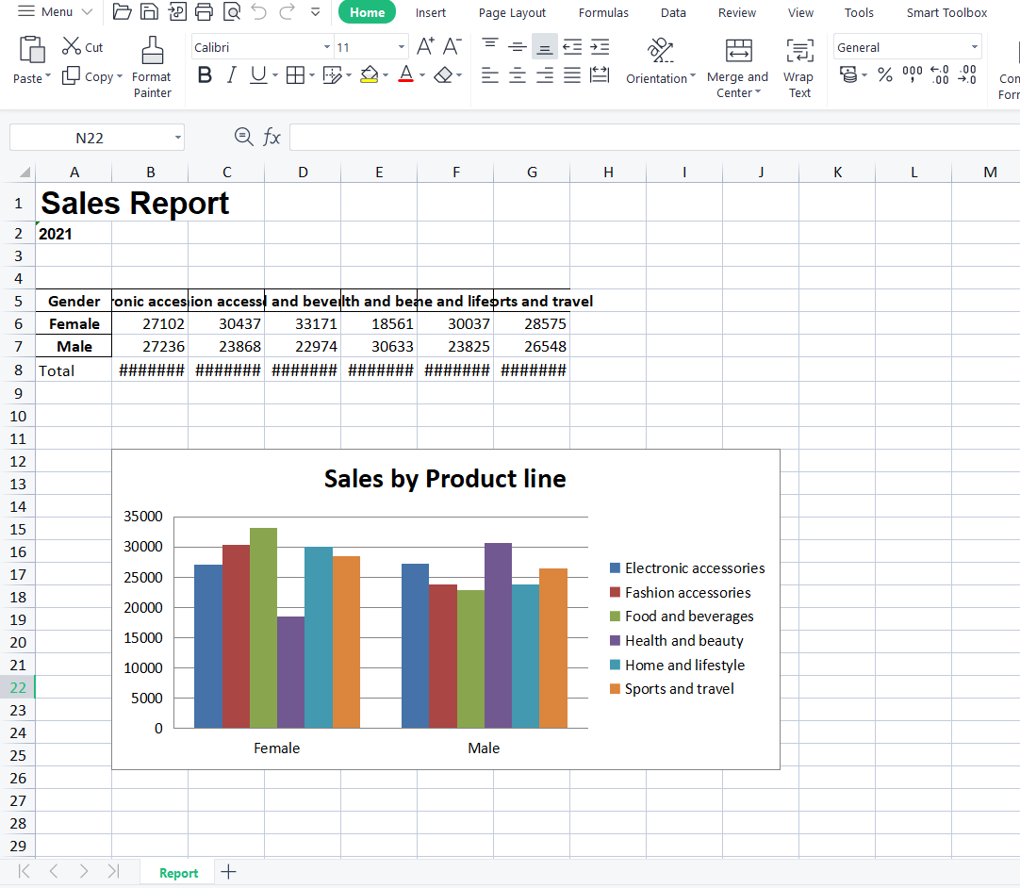Toggle Top Align
The width and height of the screenshot is (1020, 888).
pyautogui.click(x=490, y=43)
